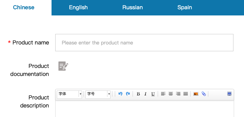Image resolution: width=244 pixels, height=117 pixels.
Task: Select the Spain language tab
Action: 185,7
